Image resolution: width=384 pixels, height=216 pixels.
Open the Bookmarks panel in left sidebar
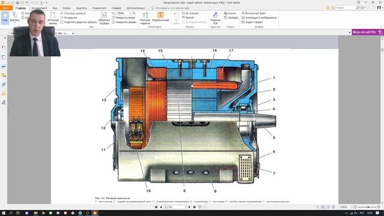click(x=4, y=48)
